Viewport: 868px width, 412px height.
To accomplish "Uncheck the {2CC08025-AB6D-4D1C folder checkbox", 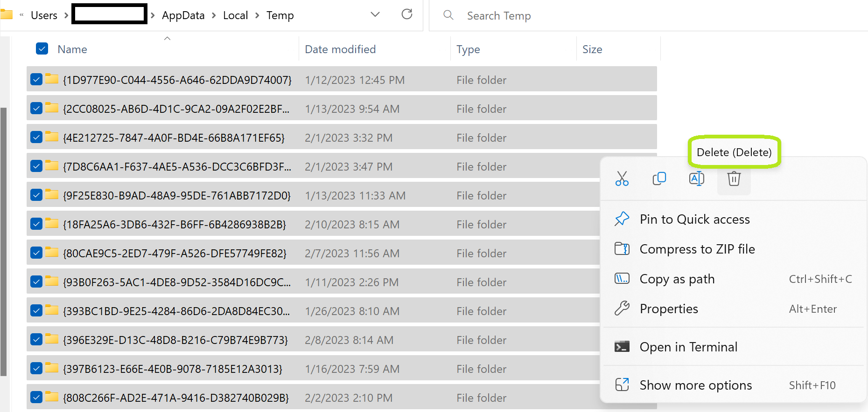I will pyautogui.click(x=36, y=108).
